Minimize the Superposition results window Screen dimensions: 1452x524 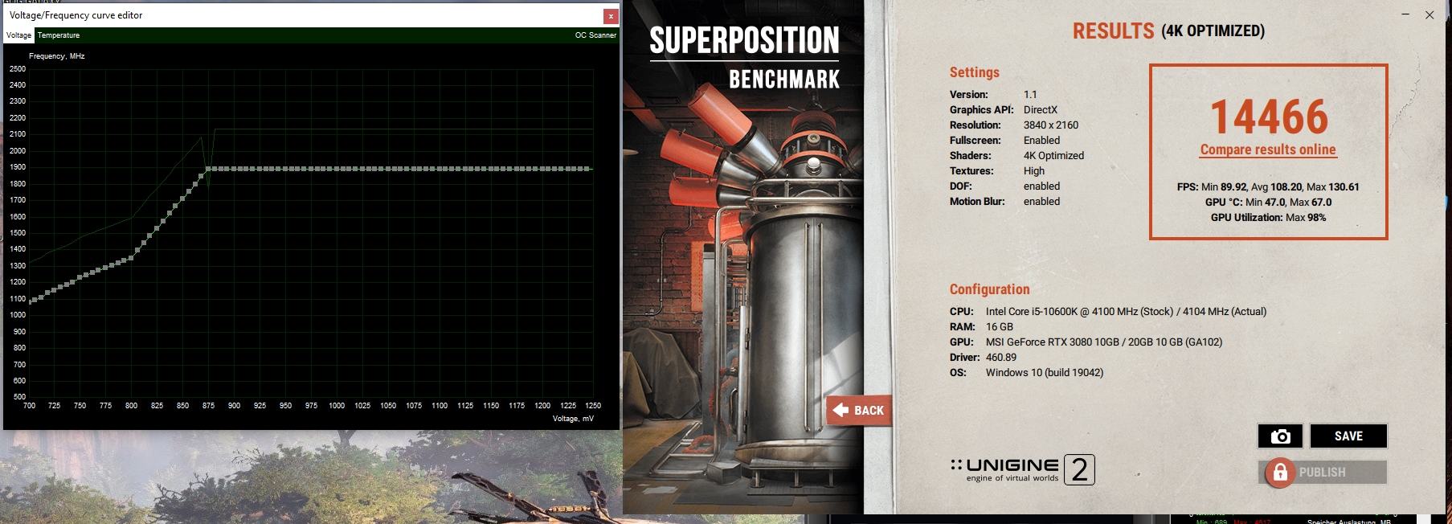tap(1406, 15)
